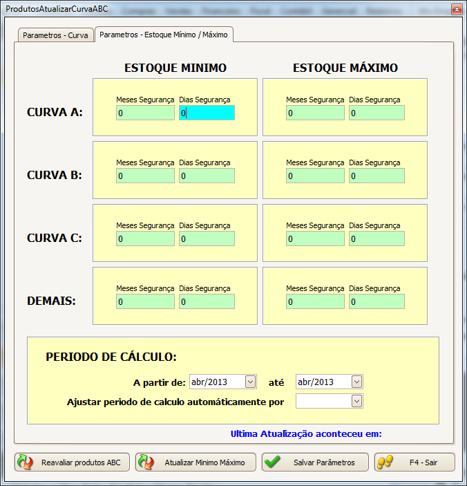Viewport: 467px width, 486px height.
Task: Expand the 'até' end month dropdown
Action: 356,382
